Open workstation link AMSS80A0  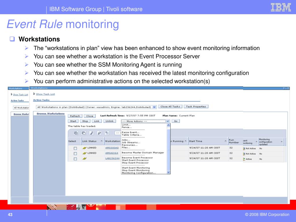point(112,148)
